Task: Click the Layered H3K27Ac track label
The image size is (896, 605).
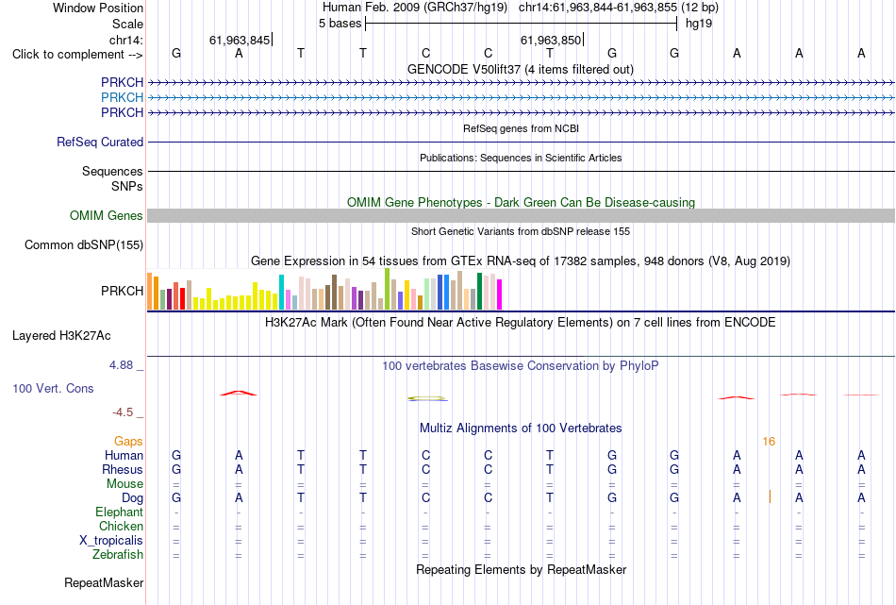Action: point(61,336)
